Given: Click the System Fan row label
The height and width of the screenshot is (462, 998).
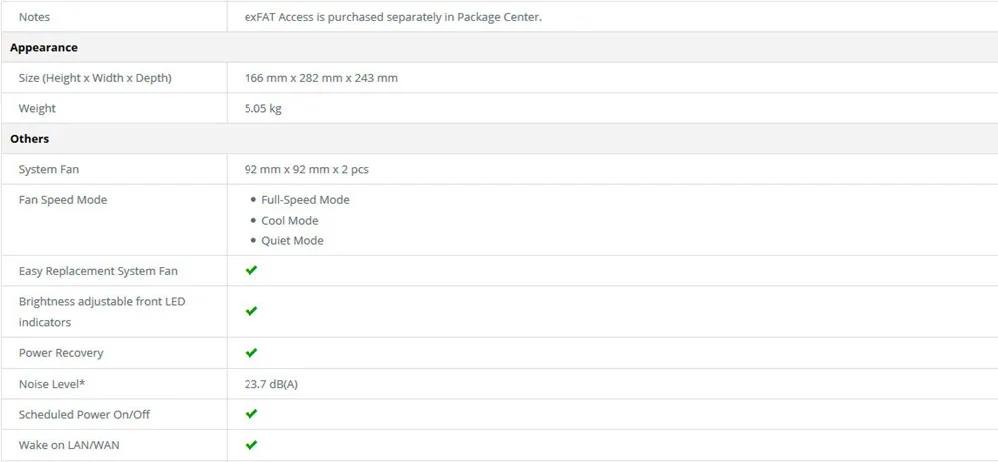Looking at the screenshot, I should [x=49, y=170].
